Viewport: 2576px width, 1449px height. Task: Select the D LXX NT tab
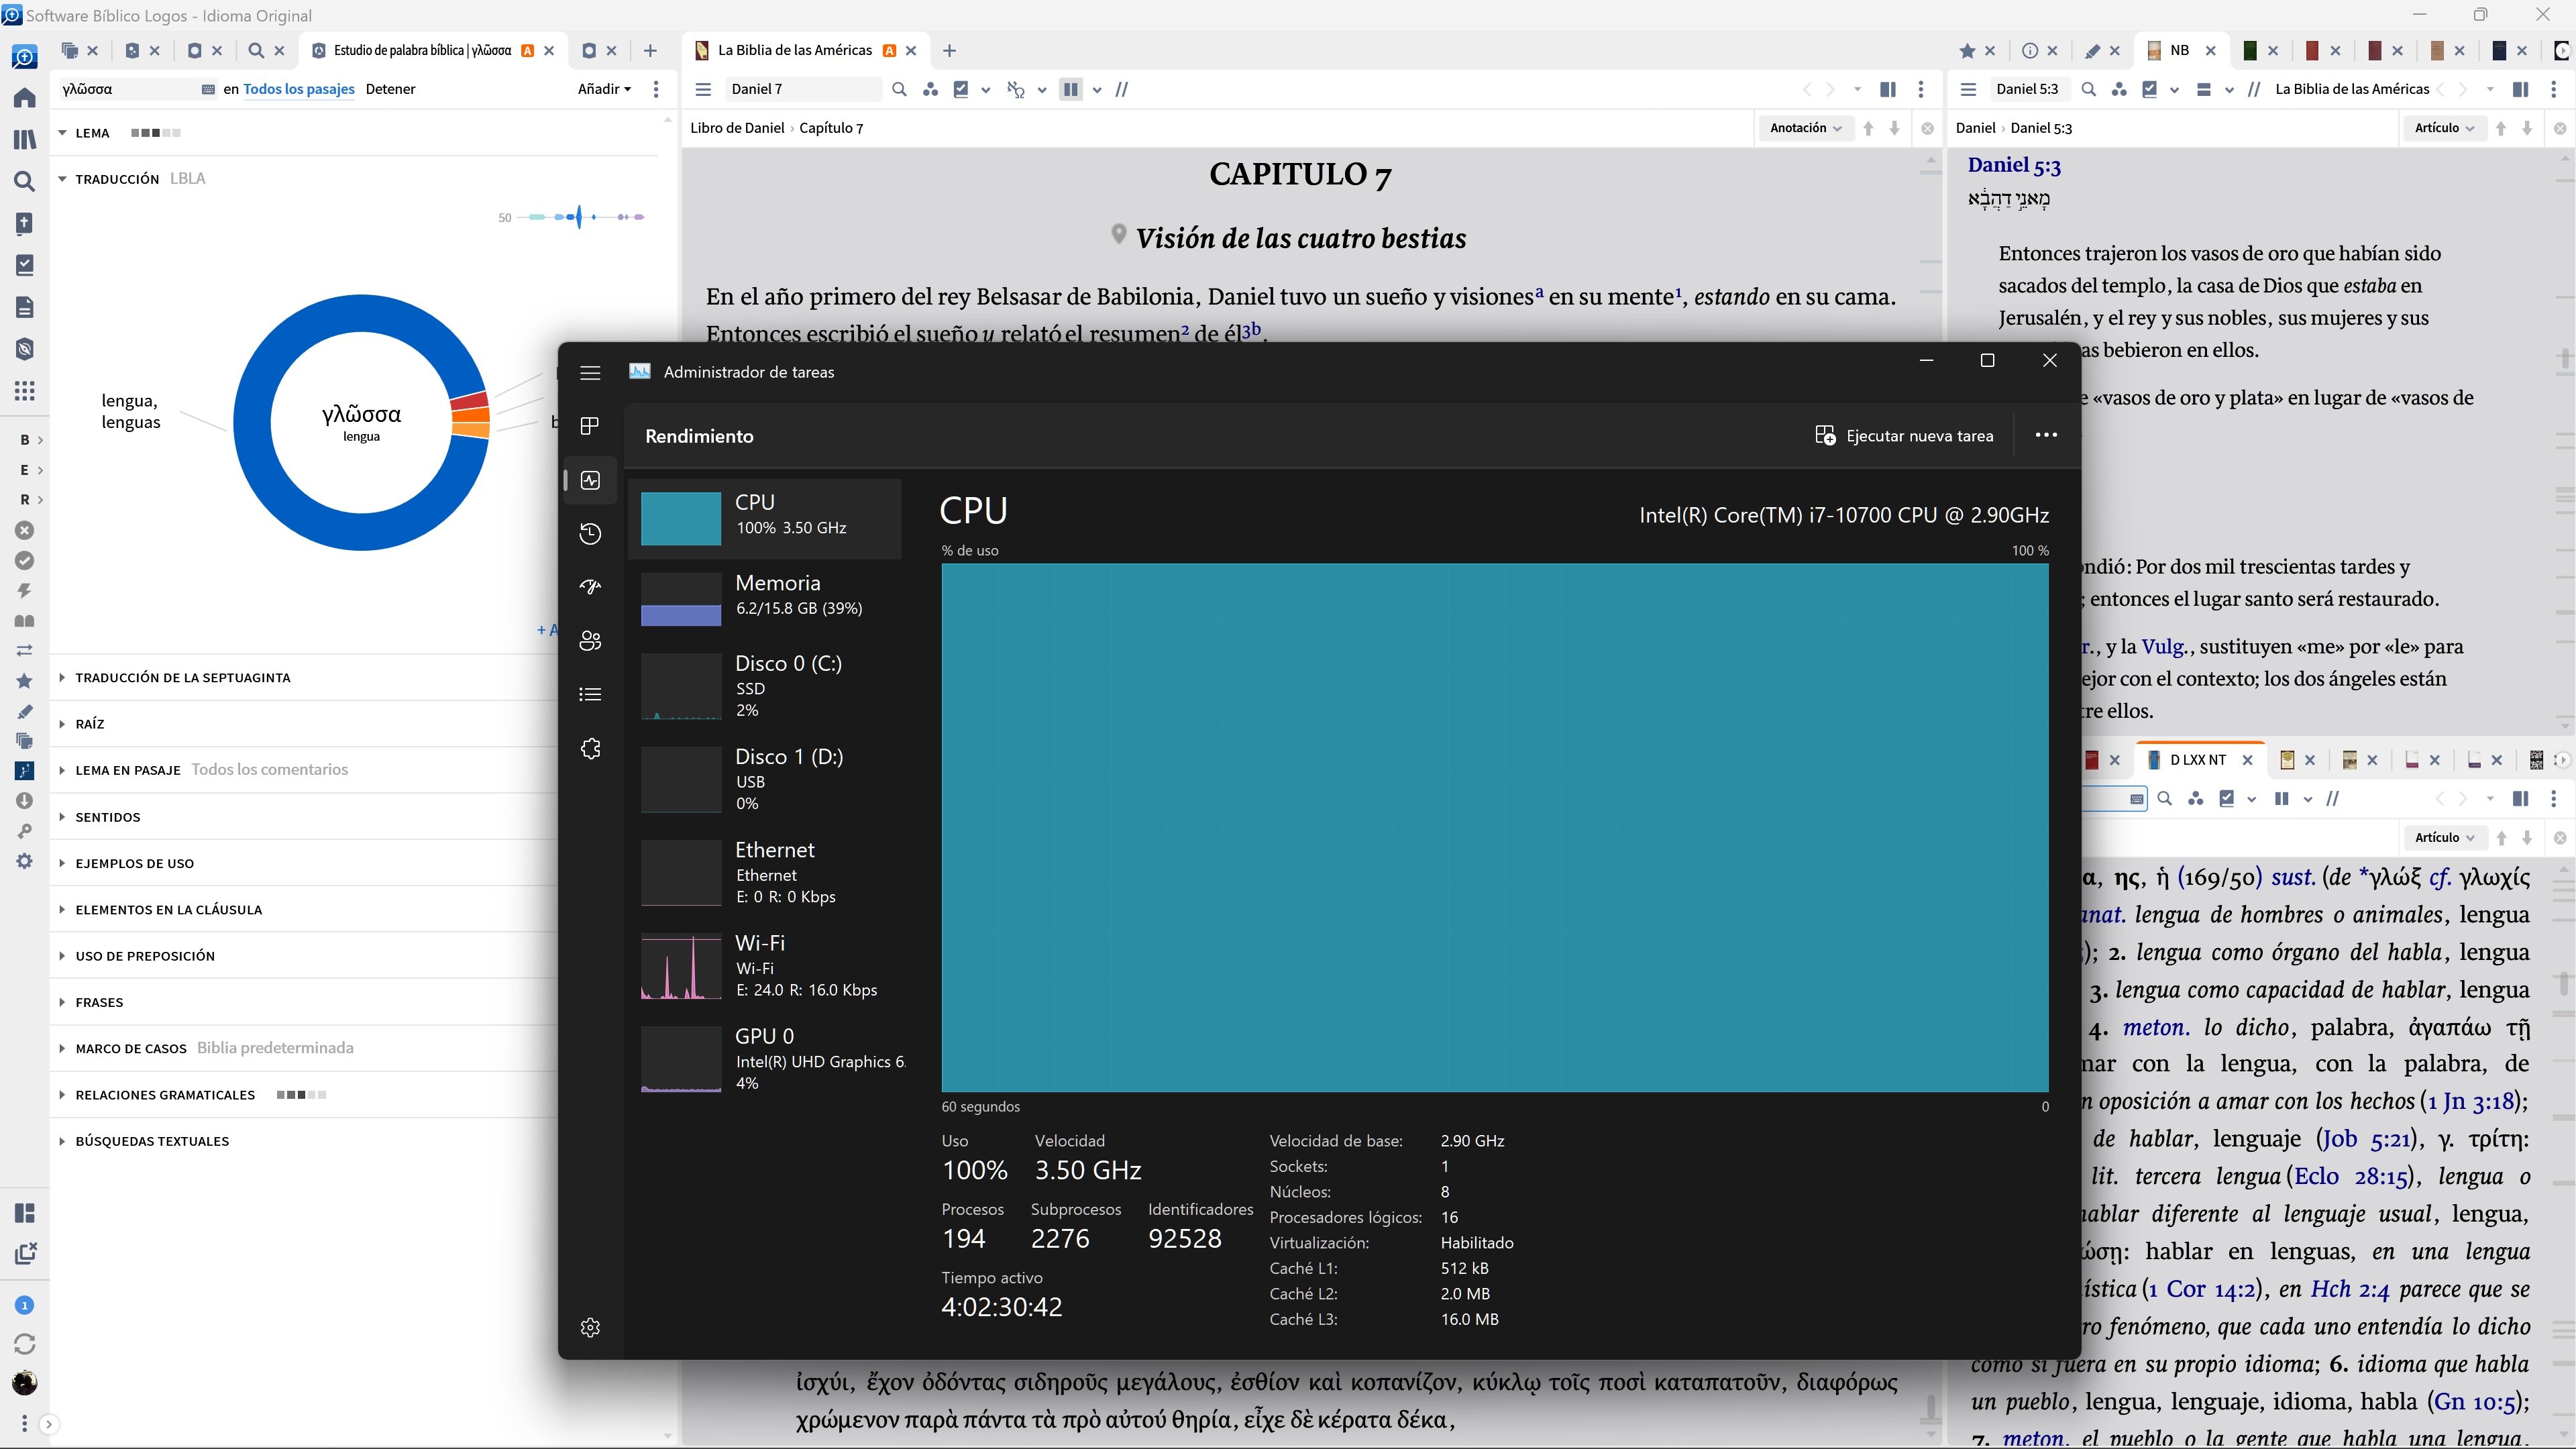click(x=2197, y=760)
